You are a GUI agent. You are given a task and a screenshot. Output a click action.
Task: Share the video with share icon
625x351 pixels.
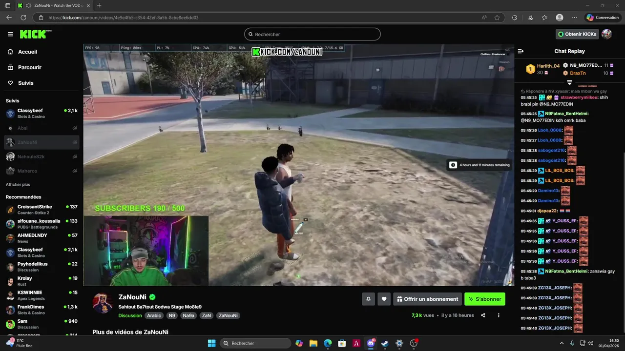click(483, 315)
